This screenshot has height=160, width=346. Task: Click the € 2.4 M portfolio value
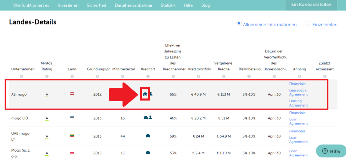[x=198, y=153]
